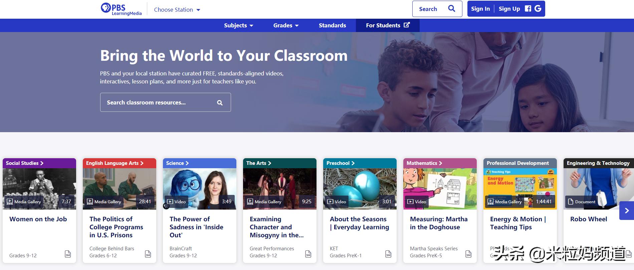Click the magnifier icon in header Search
Screen dimensions: 634x270
[451, 9]
